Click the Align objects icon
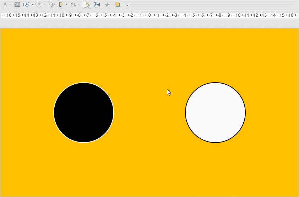 pos(61,5)
